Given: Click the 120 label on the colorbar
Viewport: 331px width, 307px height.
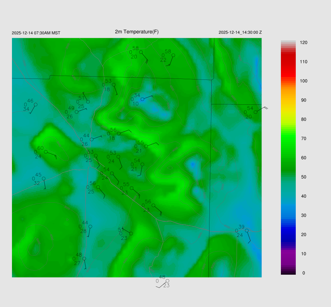Looking at the screenshot, I should [x=304, y=43].
